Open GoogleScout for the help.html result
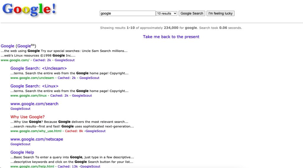Image resolution: width=303 pixels, height=168 pixels. (90, 166)
